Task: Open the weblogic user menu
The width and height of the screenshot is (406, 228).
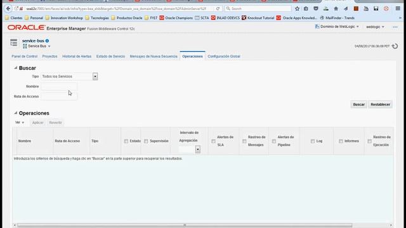Action: point(375,27)
